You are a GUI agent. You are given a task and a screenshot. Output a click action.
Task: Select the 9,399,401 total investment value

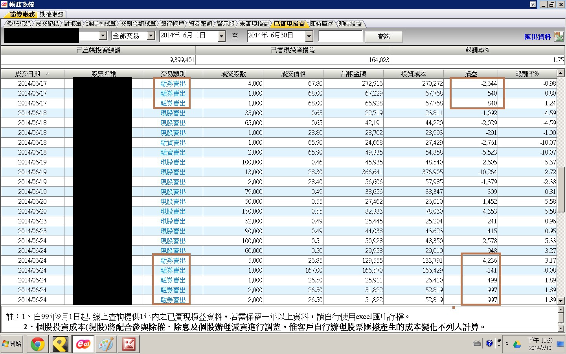(x=182, y=60)
